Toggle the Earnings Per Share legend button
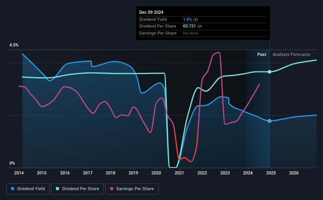This screenshot has height=200, width=323. click(132, 189)
